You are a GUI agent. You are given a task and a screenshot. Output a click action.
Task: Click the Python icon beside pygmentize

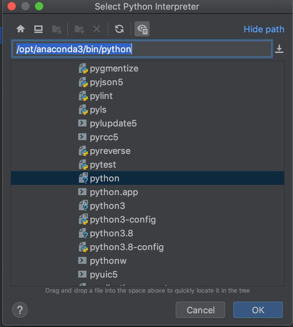click(83, 68)
